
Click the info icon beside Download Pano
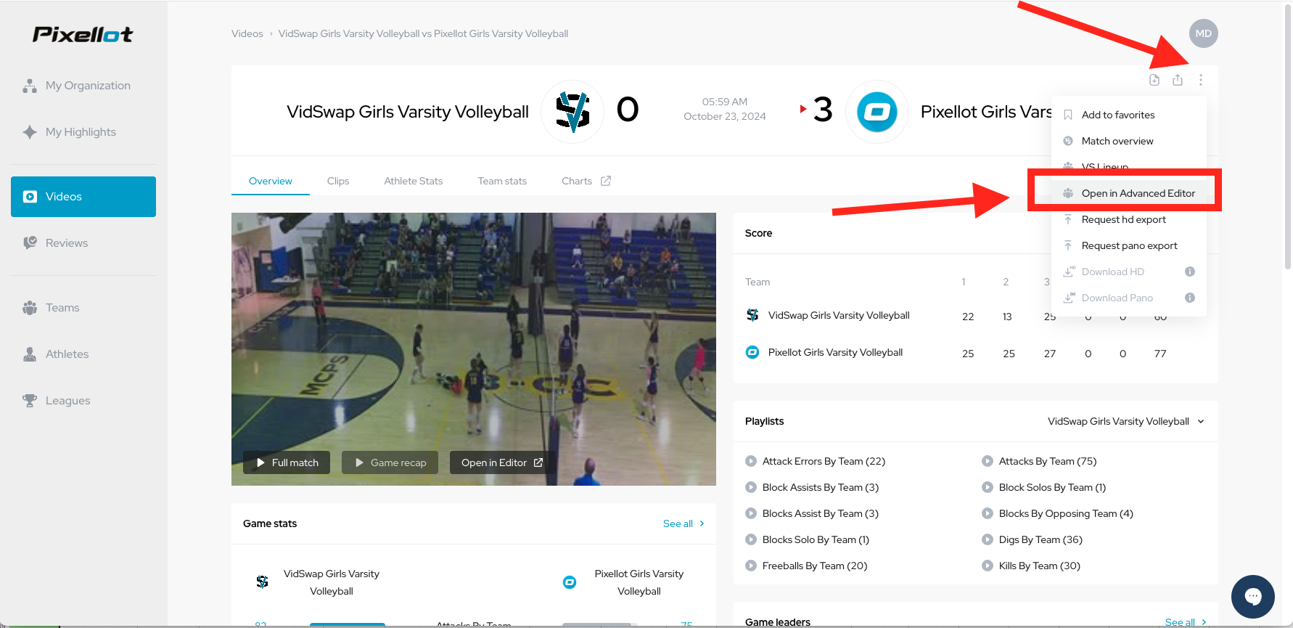click(x=1190, y=298)
